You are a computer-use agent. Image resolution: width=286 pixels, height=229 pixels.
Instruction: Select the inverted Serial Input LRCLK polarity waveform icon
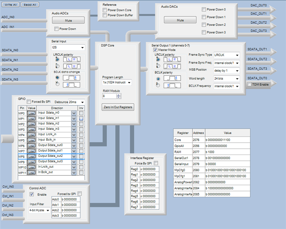(72, 66)
